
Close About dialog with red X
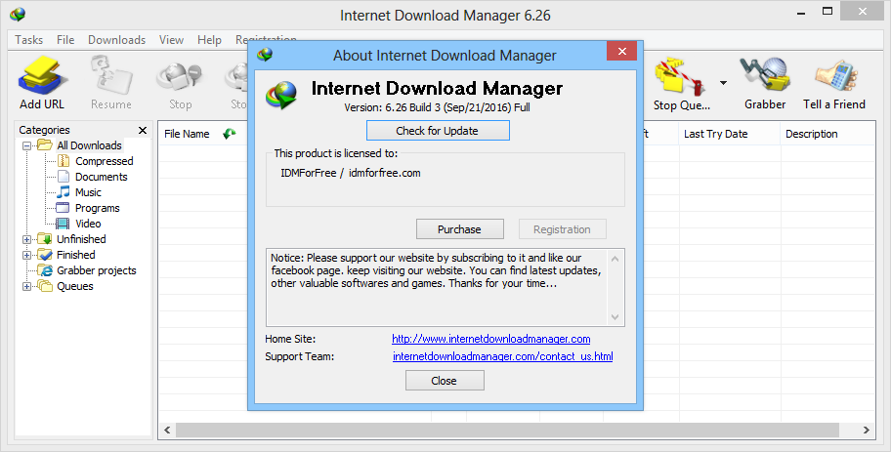[621, 51]
